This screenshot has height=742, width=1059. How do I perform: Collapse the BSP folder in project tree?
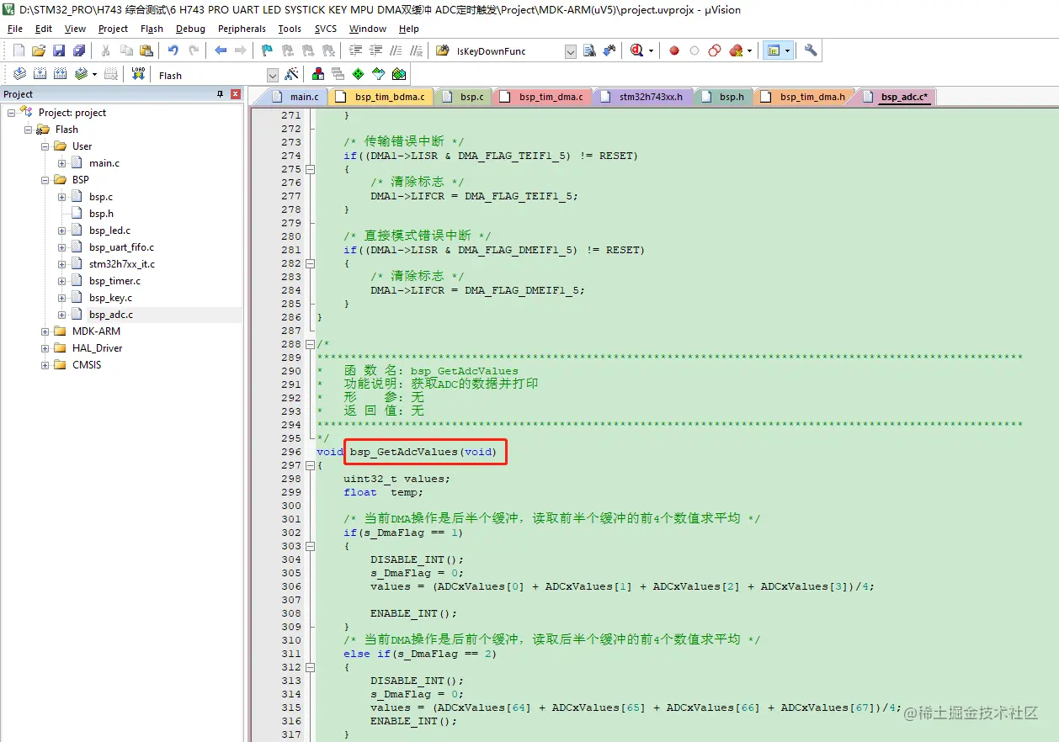45,180
